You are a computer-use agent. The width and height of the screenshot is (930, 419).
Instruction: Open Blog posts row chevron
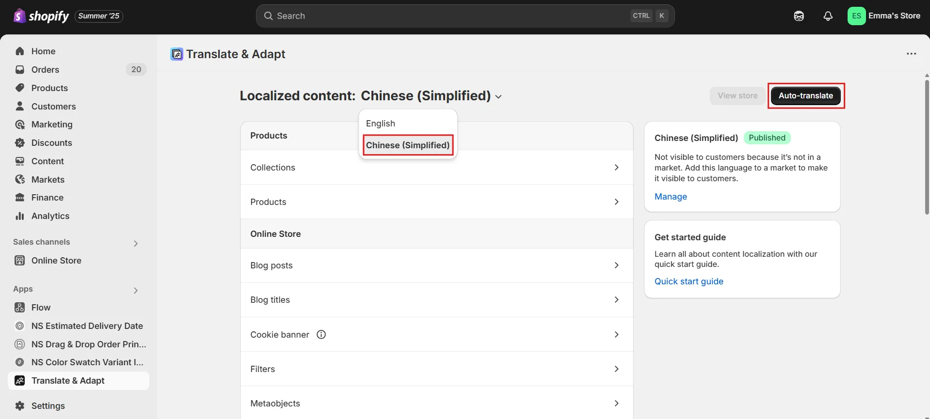pos(617,265)
